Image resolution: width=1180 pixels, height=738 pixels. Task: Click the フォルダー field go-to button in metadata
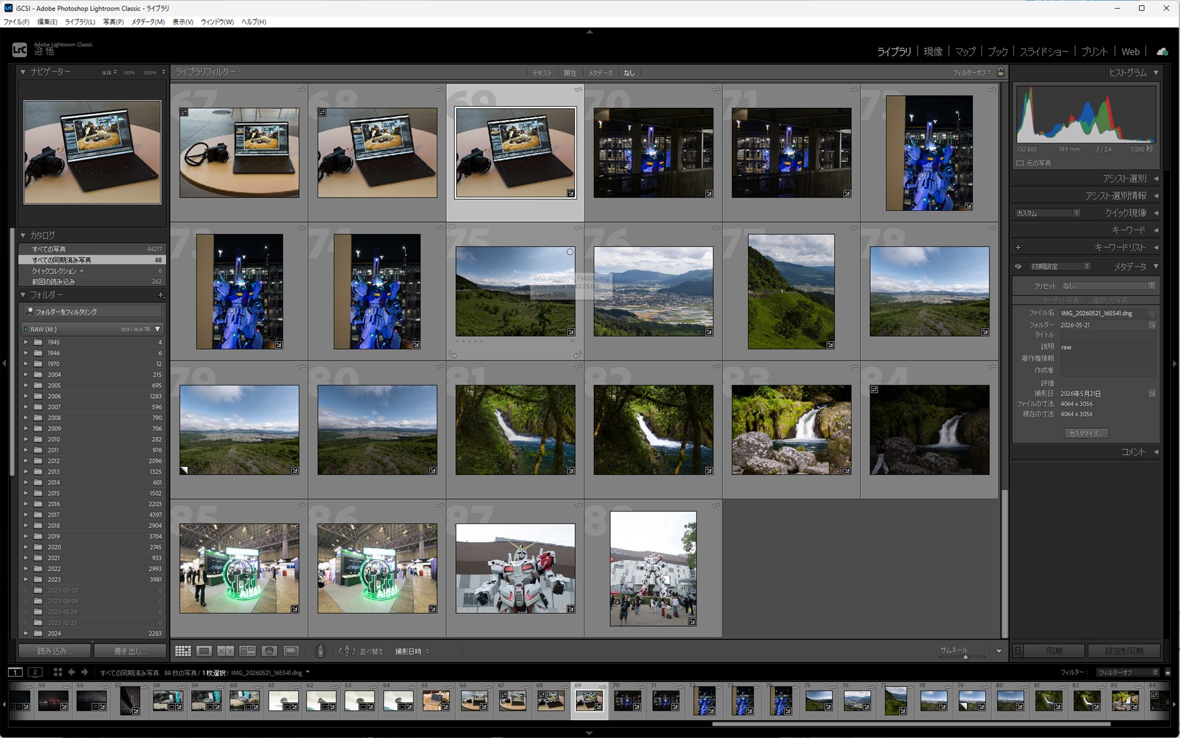1152,325
